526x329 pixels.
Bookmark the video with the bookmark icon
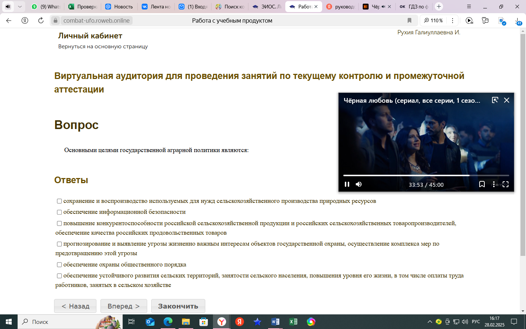(482, 184)
